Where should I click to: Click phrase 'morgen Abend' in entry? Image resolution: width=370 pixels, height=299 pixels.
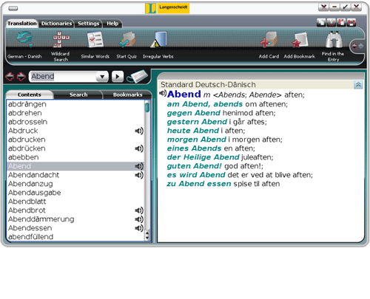[197, 140]
